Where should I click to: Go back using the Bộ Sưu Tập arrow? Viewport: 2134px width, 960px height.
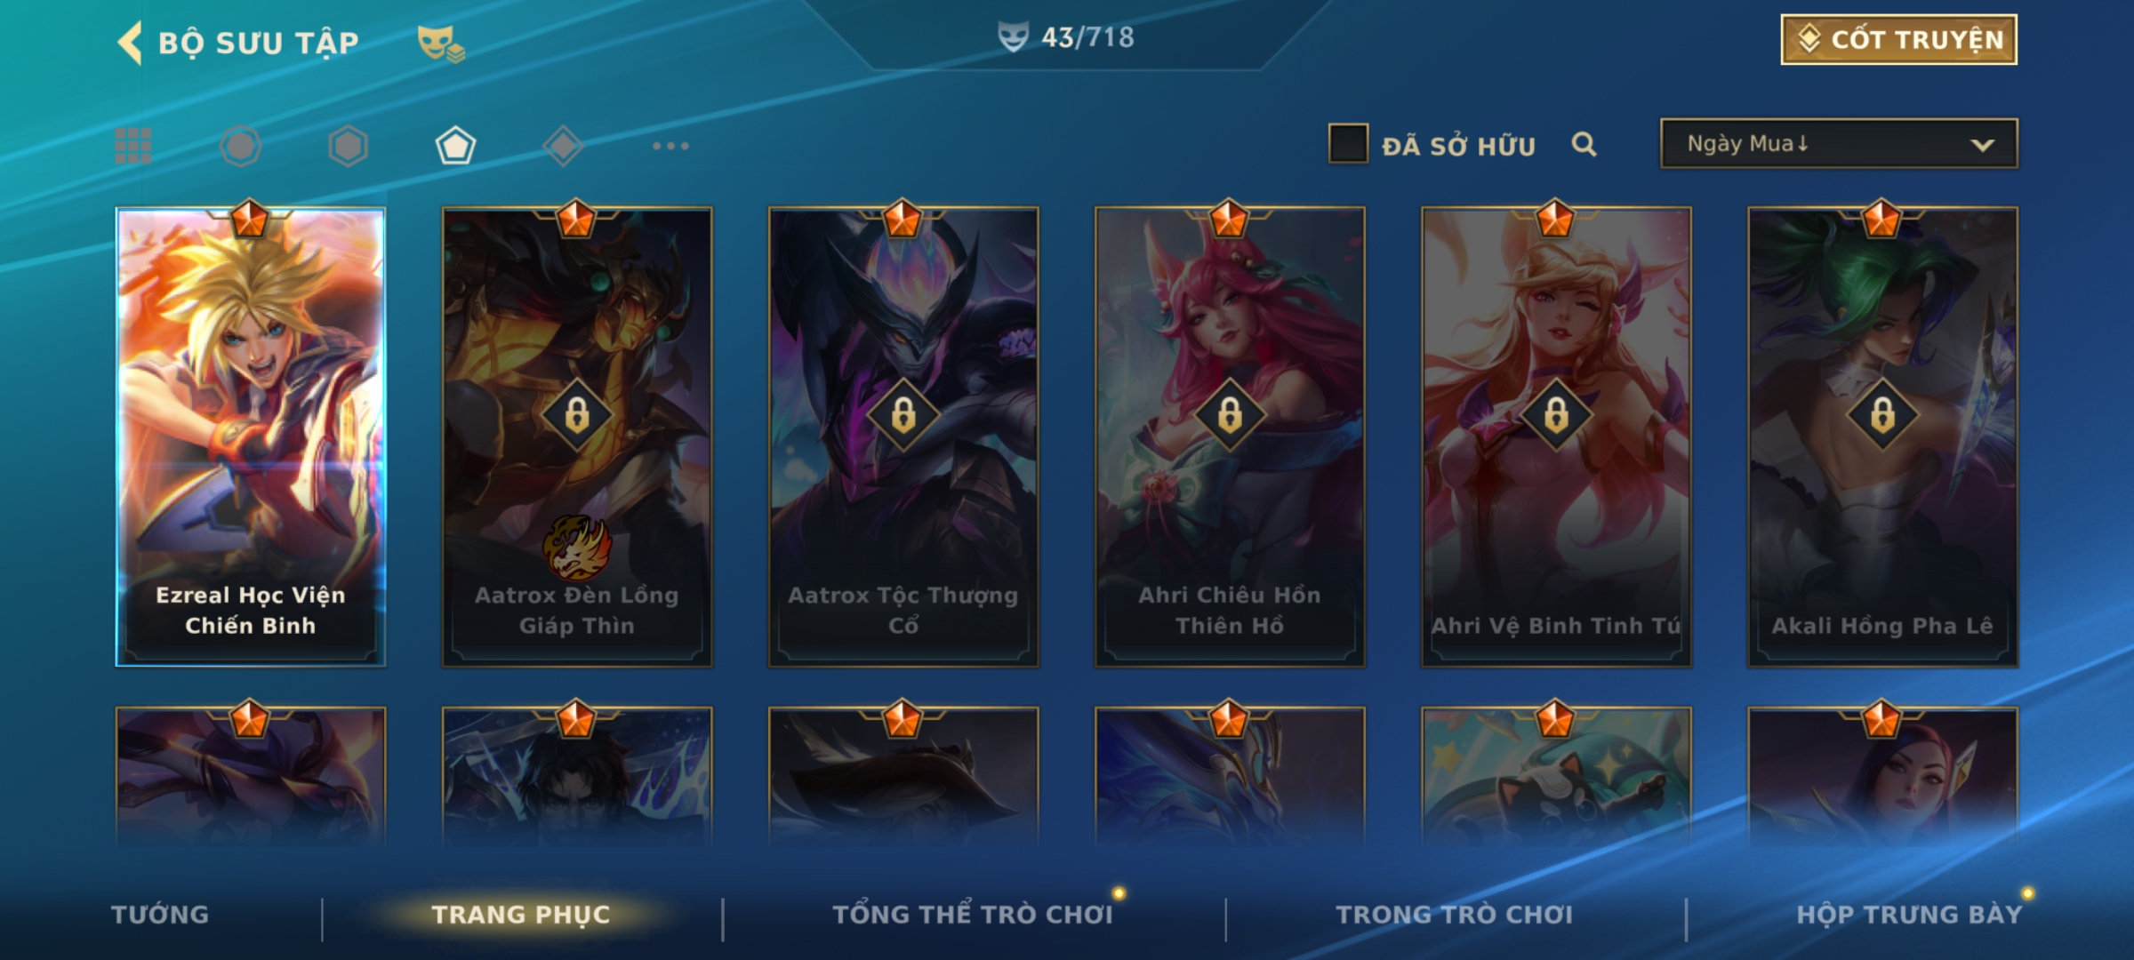(x=130, y=43)
